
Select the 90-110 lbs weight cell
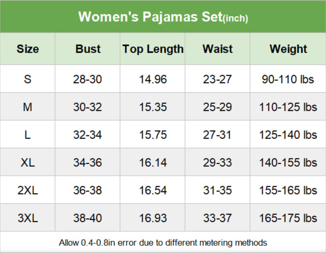pyautogui.click(x=288, y=79)
